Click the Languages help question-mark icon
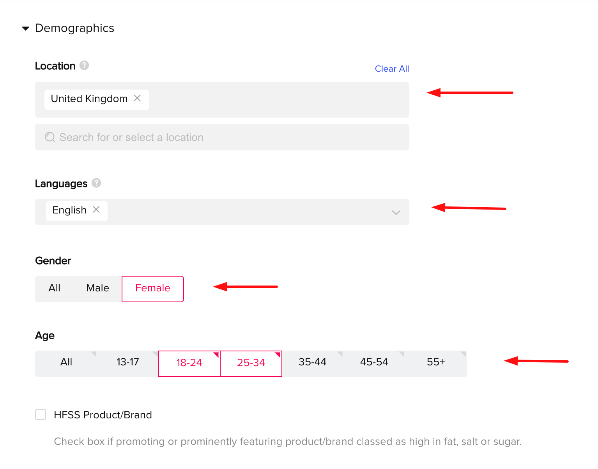Viewport: 598px width, 469px height. (x=96, y=183)
